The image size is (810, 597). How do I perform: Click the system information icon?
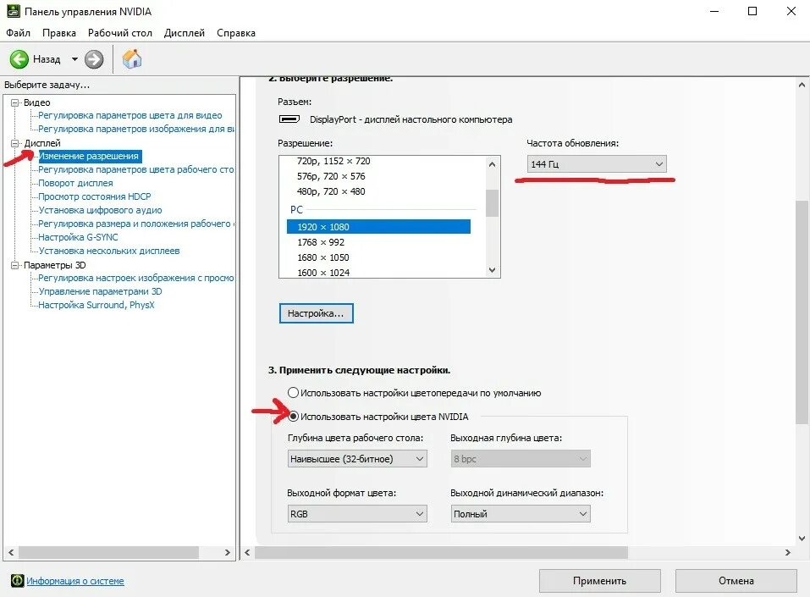pyautogui.click(x=17, y=580)
